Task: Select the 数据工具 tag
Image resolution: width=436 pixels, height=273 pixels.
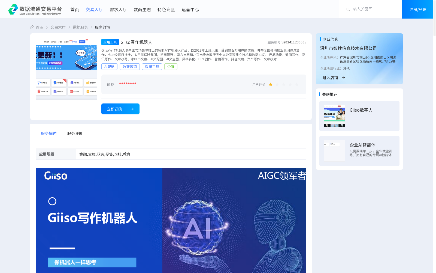Action: pos(152,67)
